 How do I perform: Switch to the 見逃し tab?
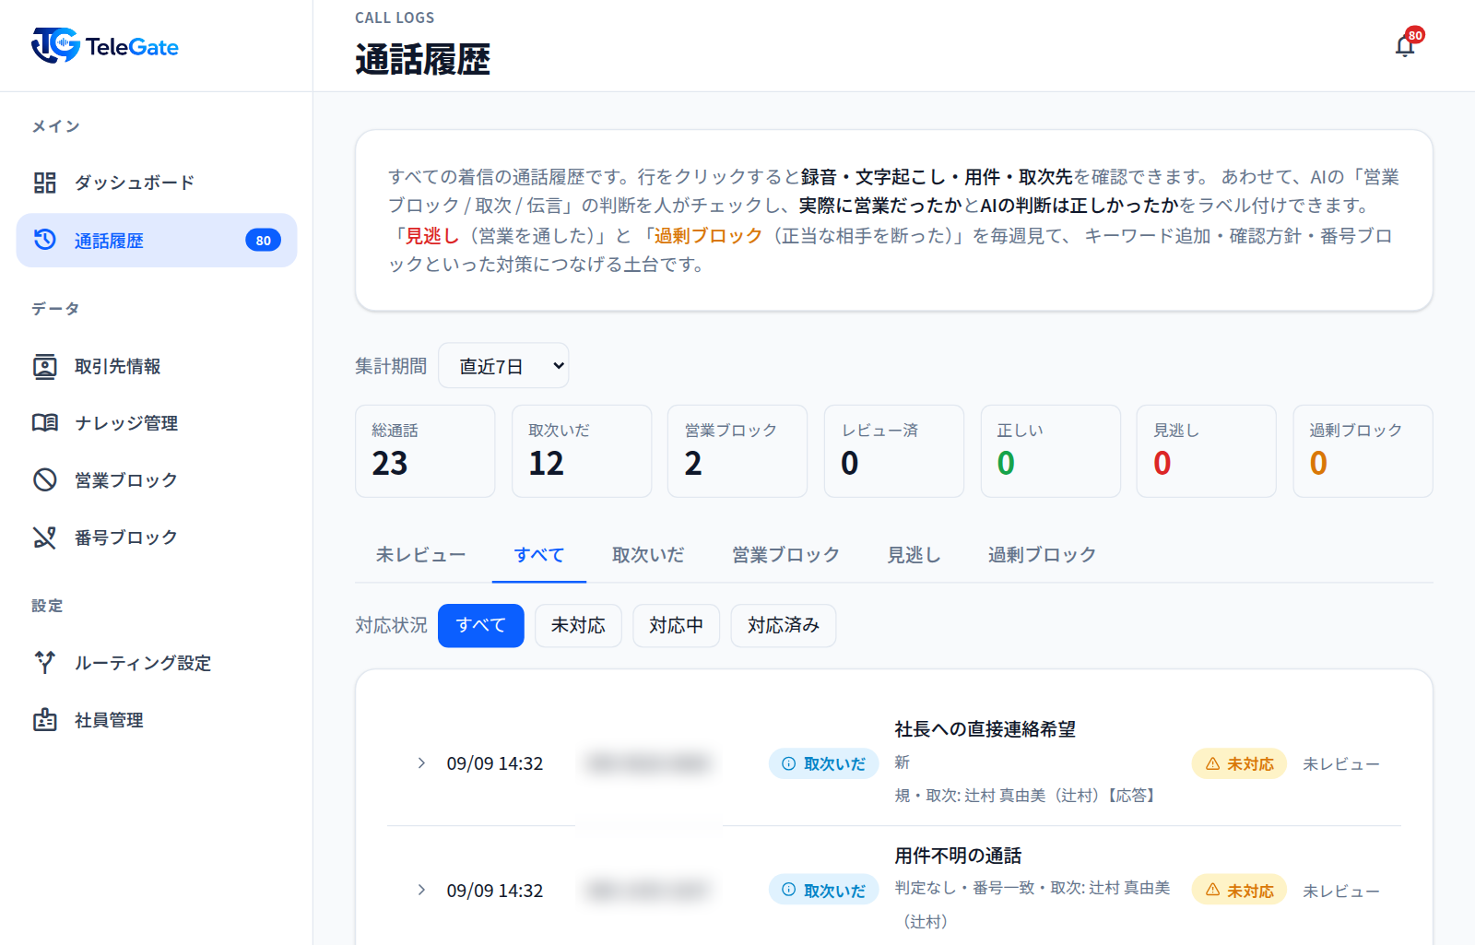click(914, 555)
